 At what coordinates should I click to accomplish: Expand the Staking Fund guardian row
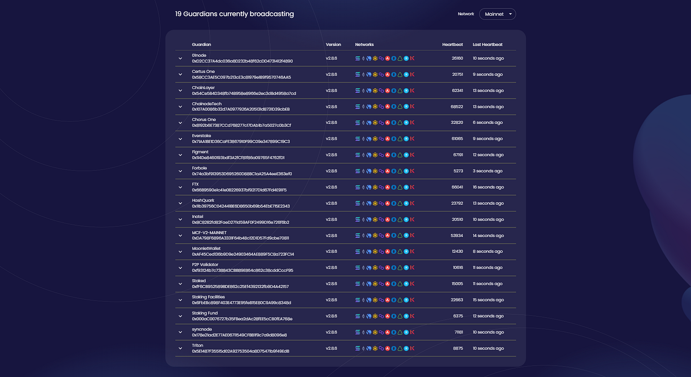[x=181, y=316]
